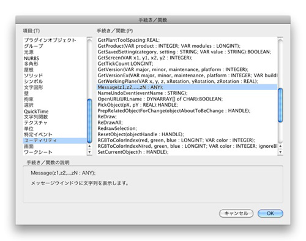Choose the RGBToColorIndexN function row
This screenshot has width=306, height=241.
click(187, 147)
